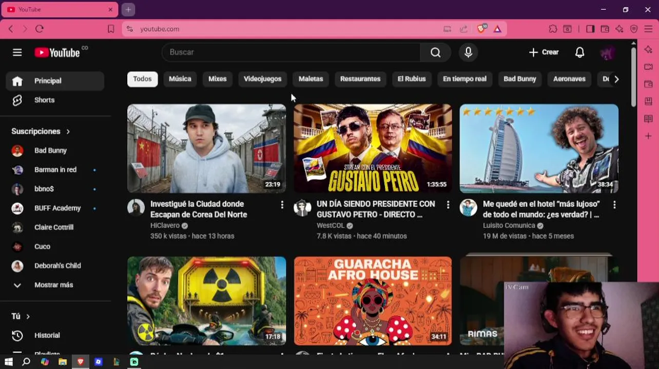Open the Gustavo Petro stream thumbnail
Screen dimensions: 659x369
pos(373,149)
